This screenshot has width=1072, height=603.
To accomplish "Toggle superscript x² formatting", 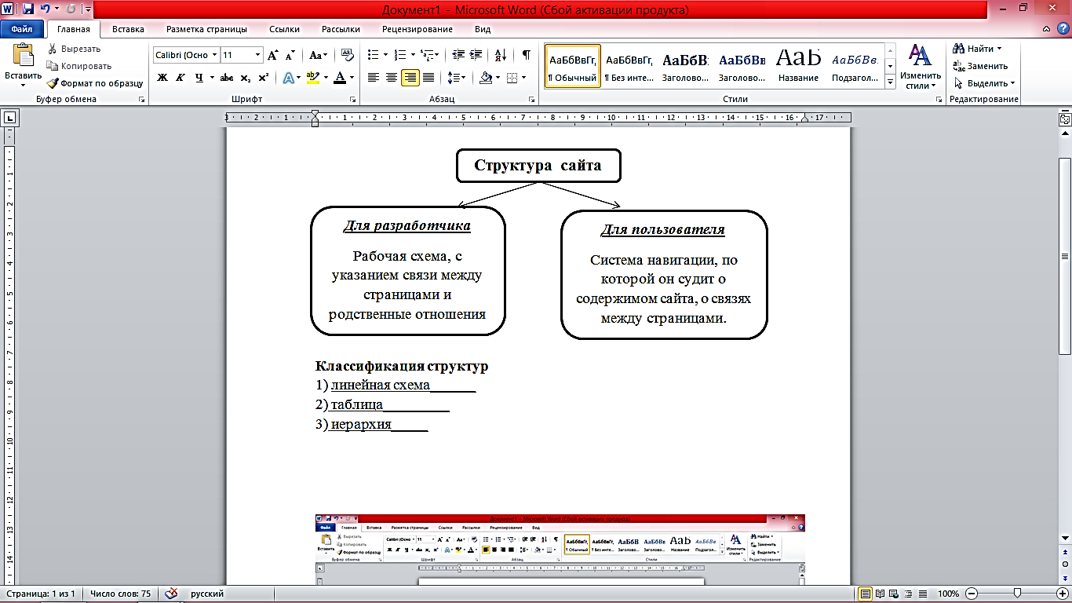I will [x=264, y=78].
